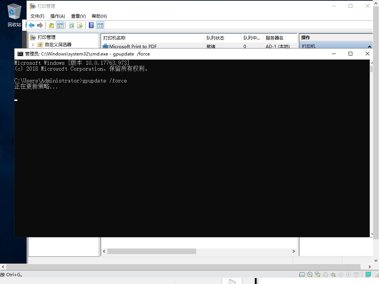The height and width of the screenshot is (284, 379).
Task: Toggle the Show/Hide console tree toolbar icon
Action: (x=60, y=26)
